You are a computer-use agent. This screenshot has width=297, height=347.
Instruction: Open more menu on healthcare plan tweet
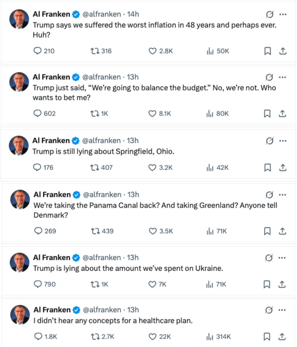coord(282,310)
